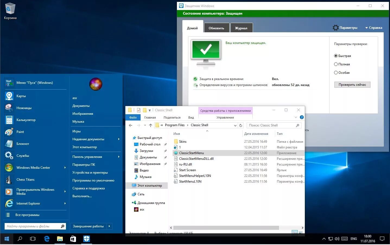Click the user account picture

[96, 84]
